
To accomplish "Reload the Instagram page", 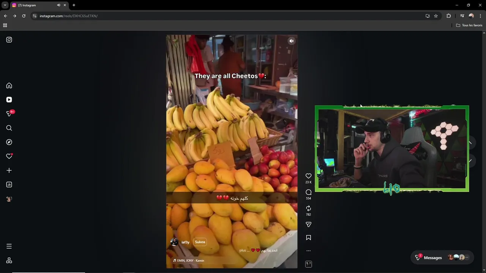I will [24, 16].
